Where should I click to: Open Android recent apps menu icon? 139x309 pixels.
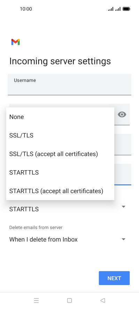pos(36,300)
